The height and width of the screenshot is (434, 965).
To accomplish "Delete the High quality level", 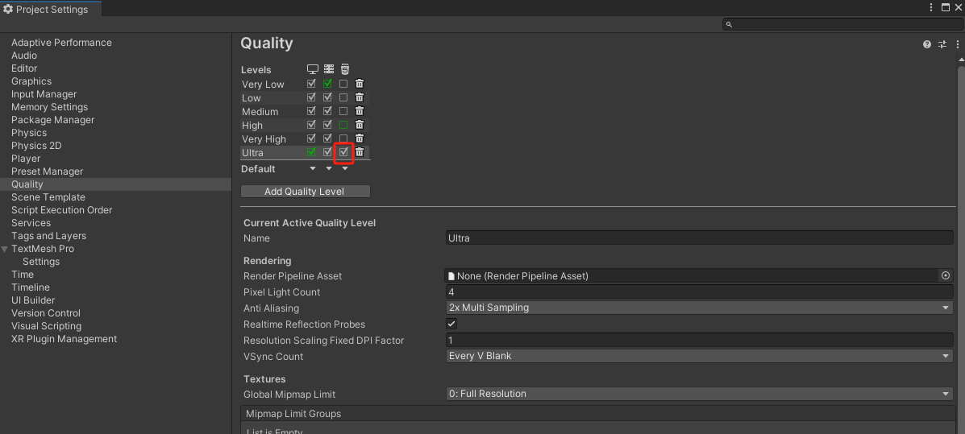I will click(x=360, y=125).
